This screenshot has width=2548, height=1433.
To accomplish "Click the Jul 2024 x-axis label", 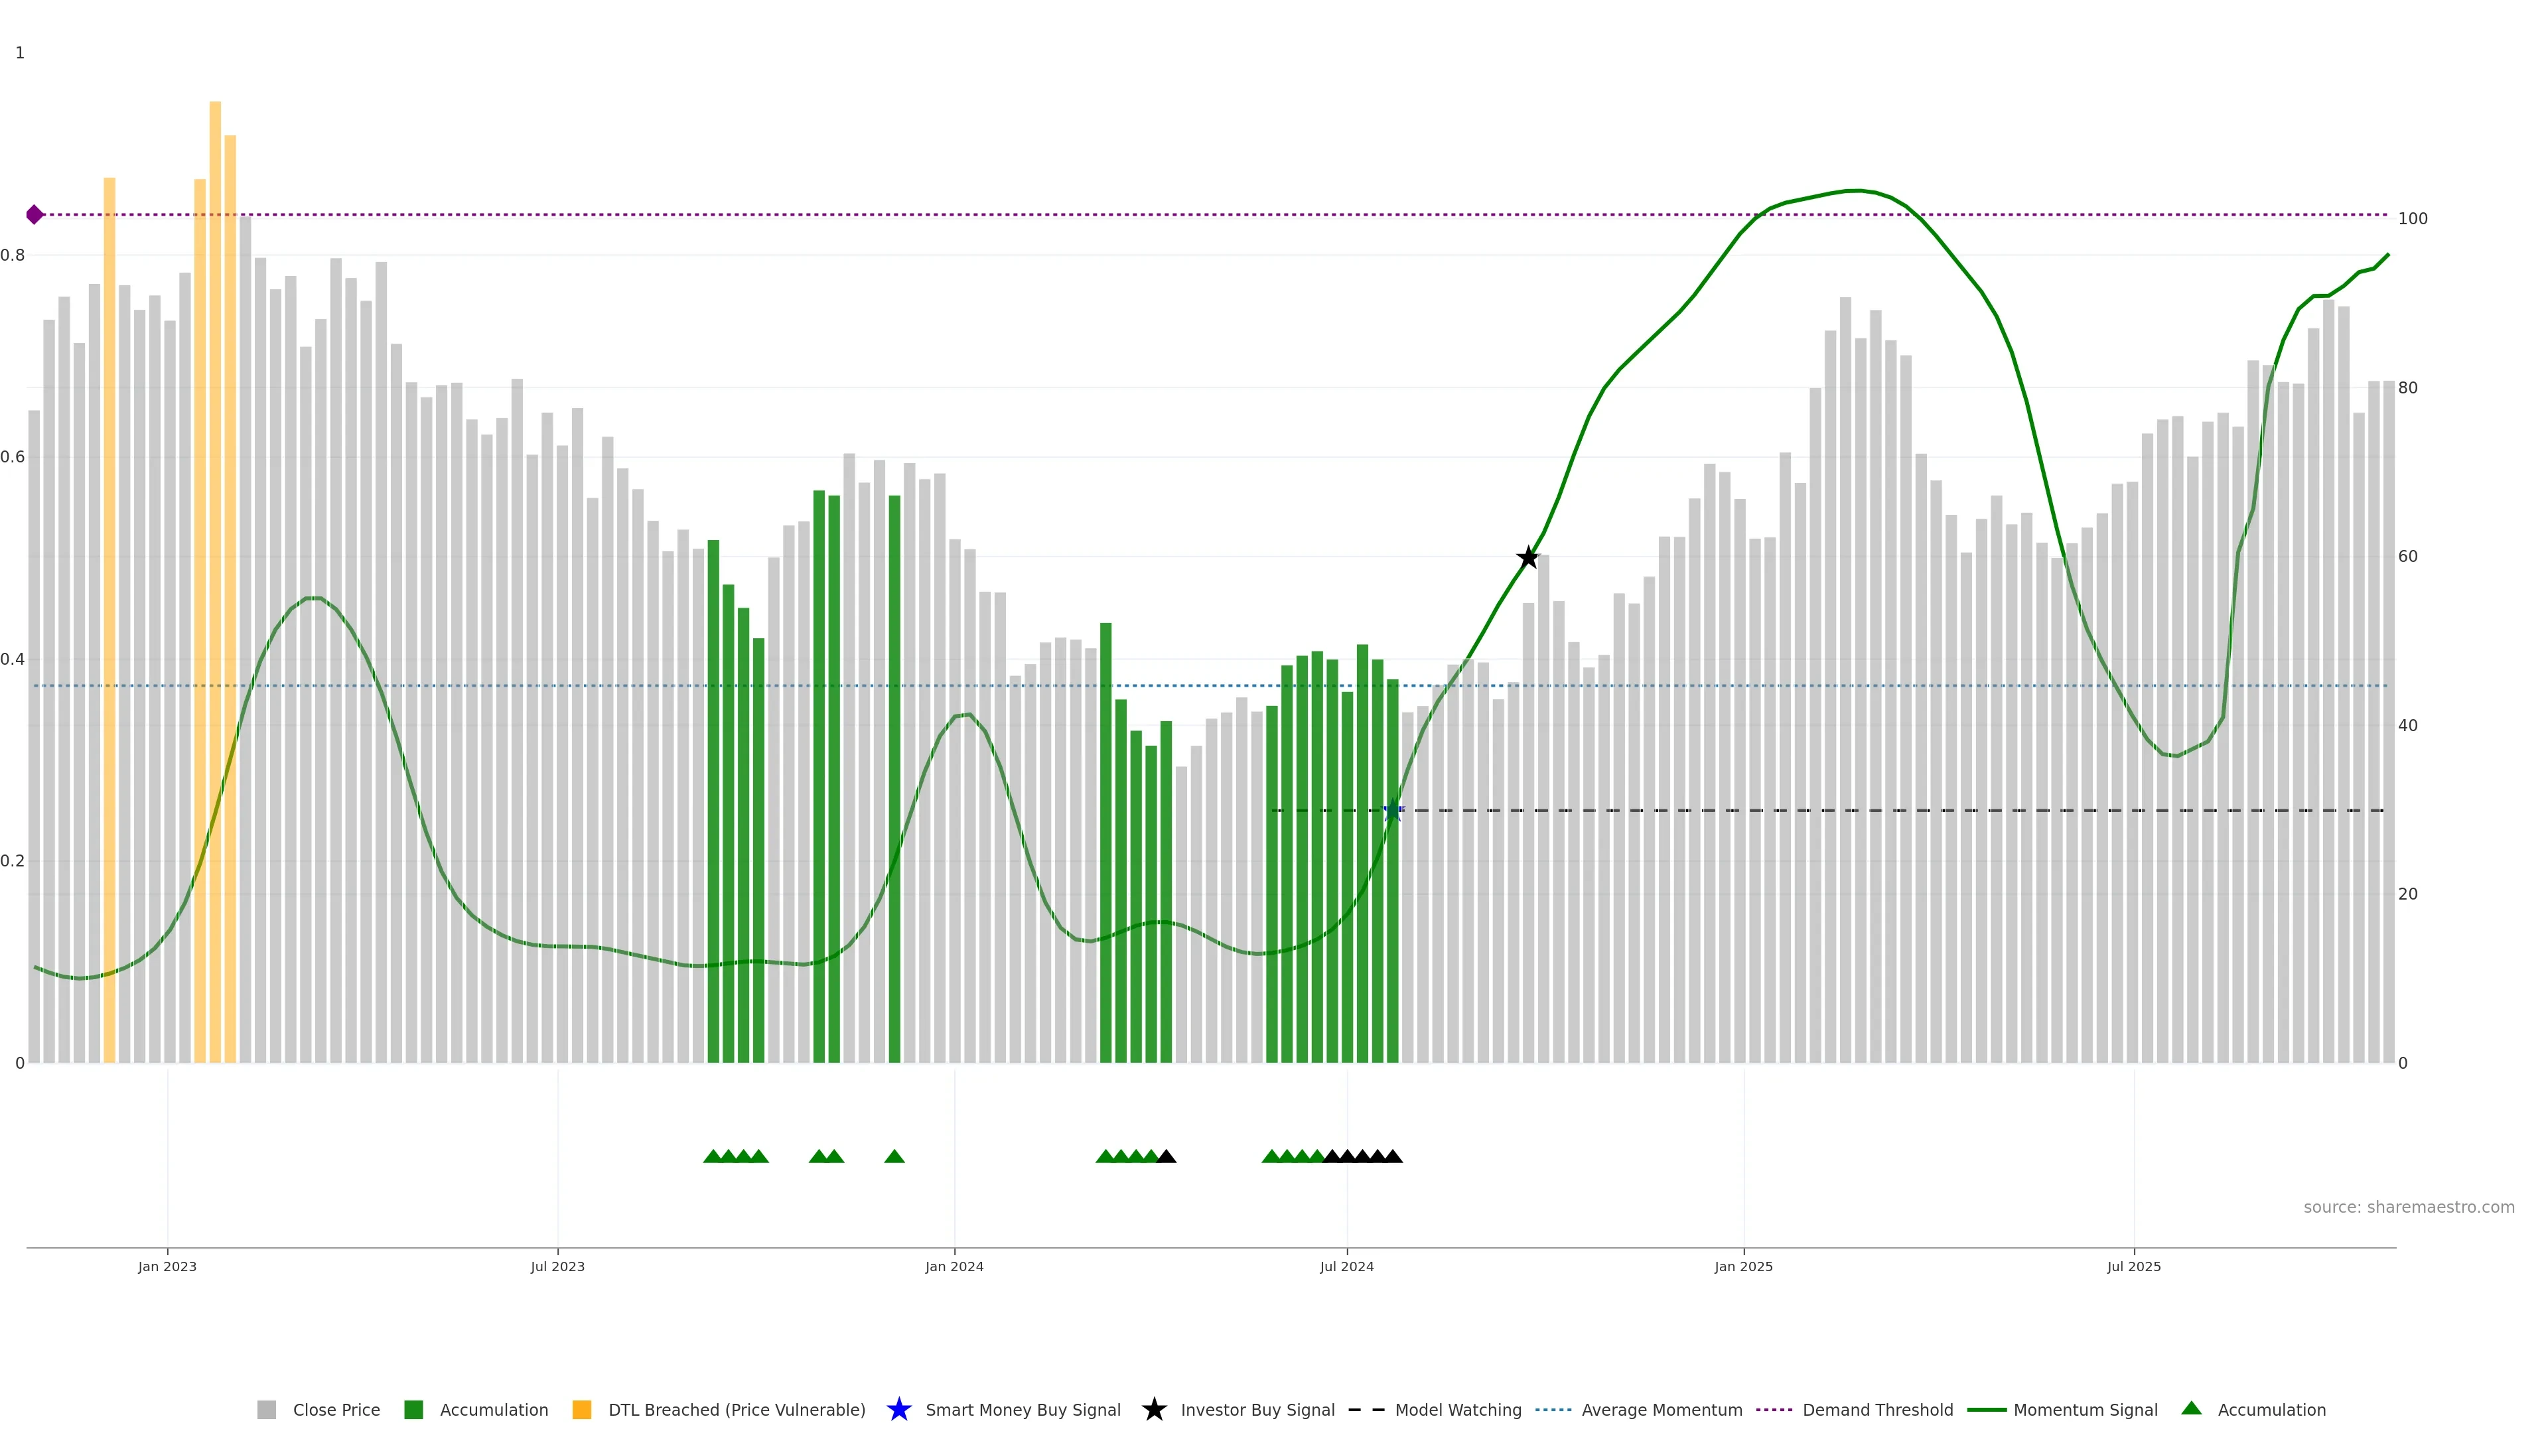I will pos(1346,1267).
